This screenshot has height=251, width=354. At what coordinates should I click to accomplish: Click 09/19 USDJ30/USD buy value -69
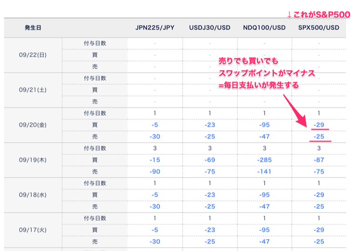click(x=210, y=160)
